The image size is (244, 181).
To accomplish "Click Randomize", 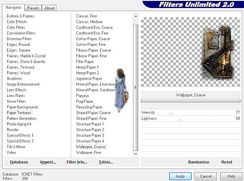I will 199,162.
